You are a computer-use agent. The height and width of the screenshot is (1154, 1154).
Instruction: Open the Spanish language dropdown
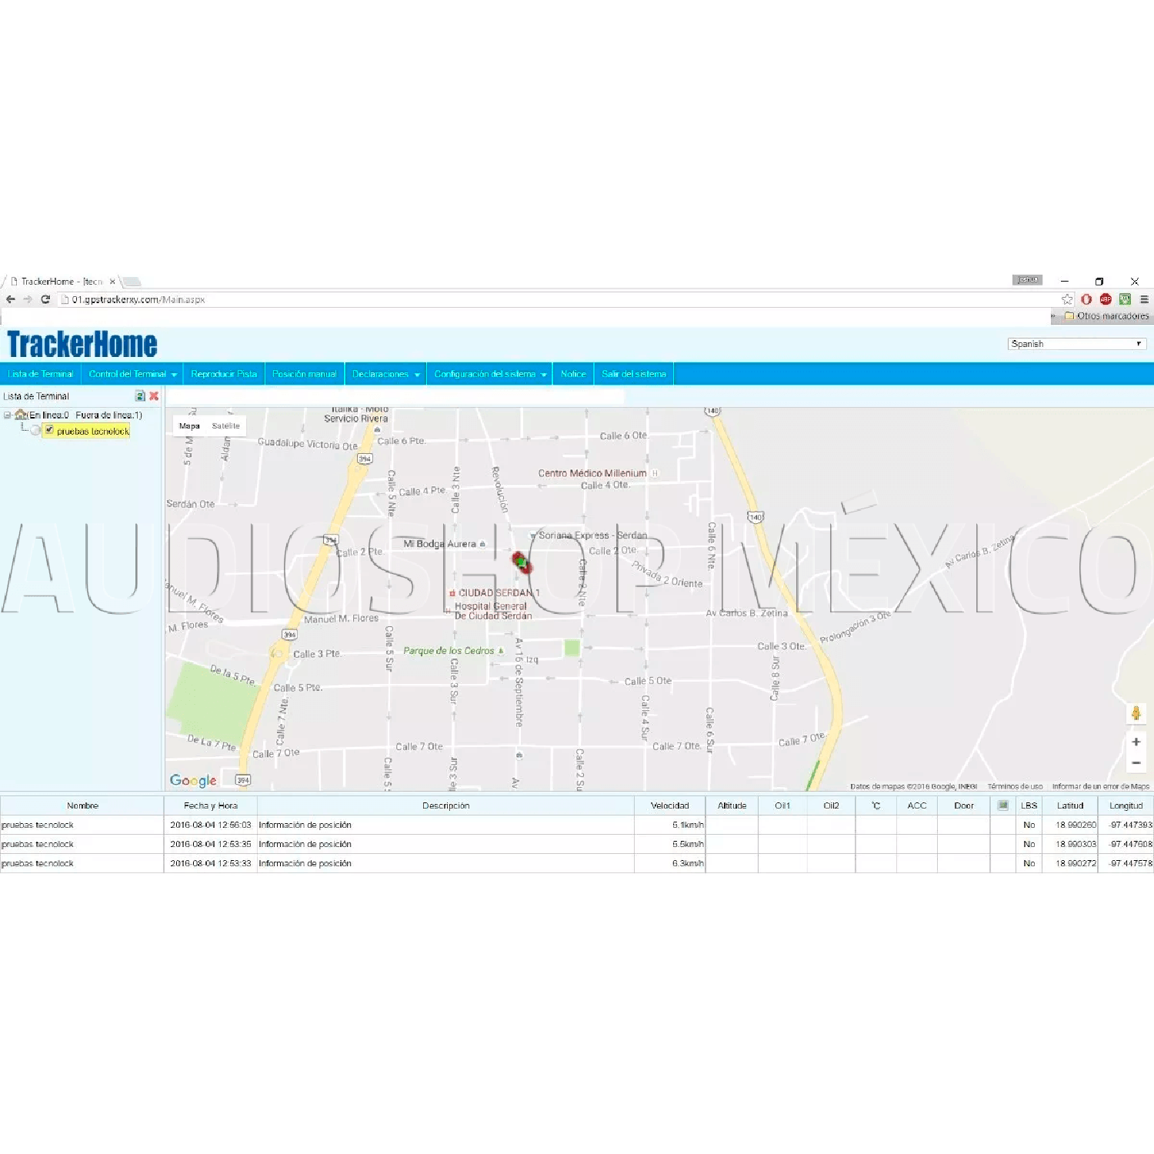tap(1076, 344)
